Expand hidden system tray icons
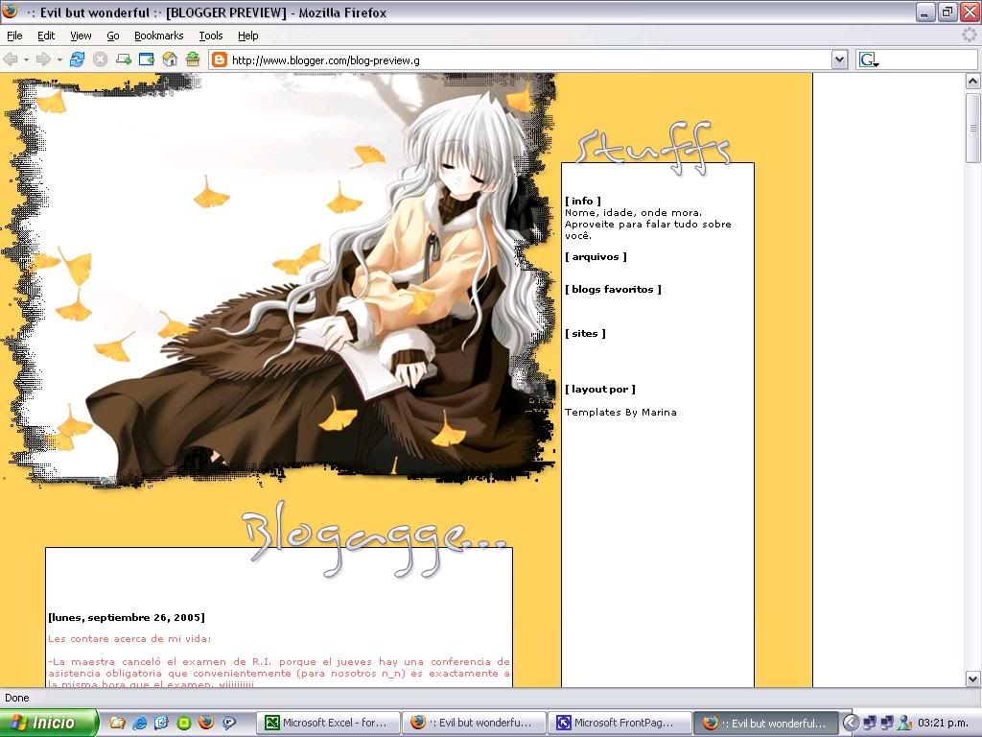Image resolution: width=982 pixels, height=737 pixels. click(850, 723)
